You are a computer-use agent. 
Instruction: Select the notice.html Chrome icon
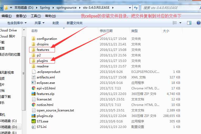[x=33, y=105]
